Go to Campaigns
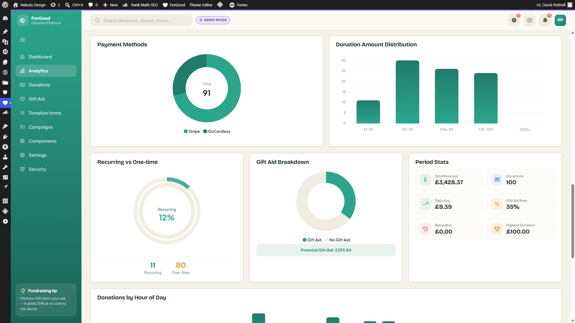Image resolution: width=575 pixels, height=323 pixels. coord(46,127)
